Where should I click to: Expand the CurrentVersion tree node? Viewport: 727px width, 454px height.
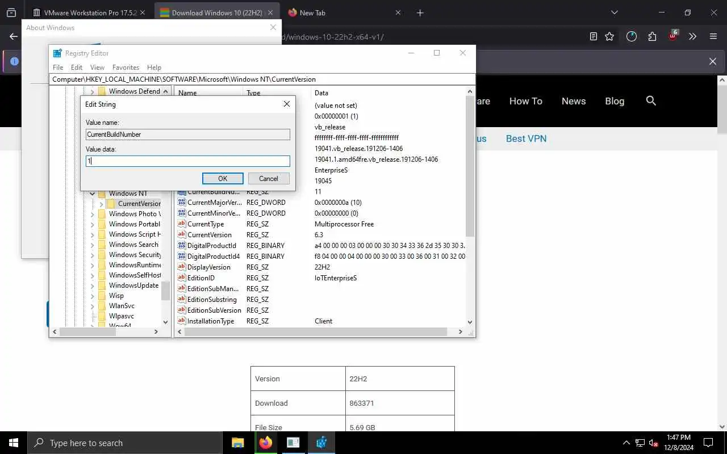click(x=101, y=204)
